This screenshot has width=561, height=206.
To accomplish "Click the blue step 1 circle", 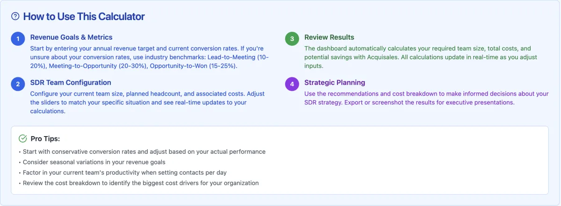I will [18, 39].
